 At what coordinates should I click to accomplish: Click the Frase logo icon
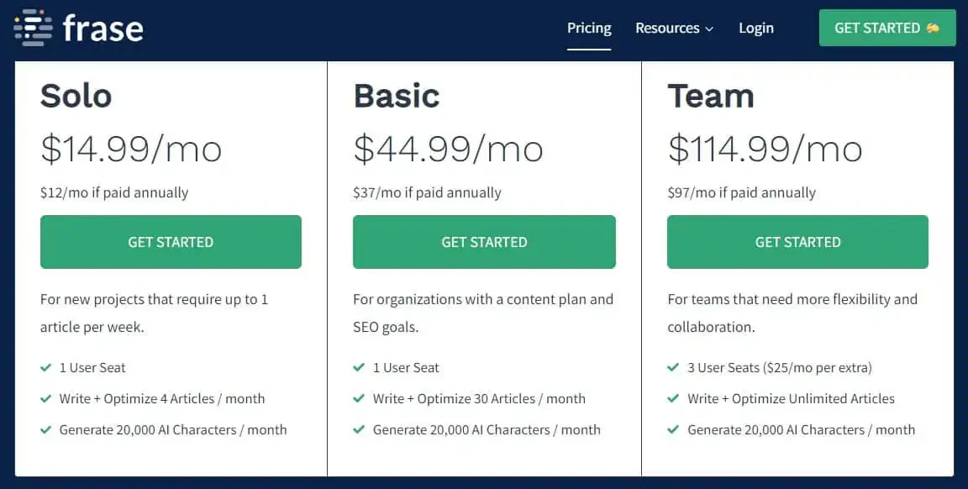coord(33,28)
